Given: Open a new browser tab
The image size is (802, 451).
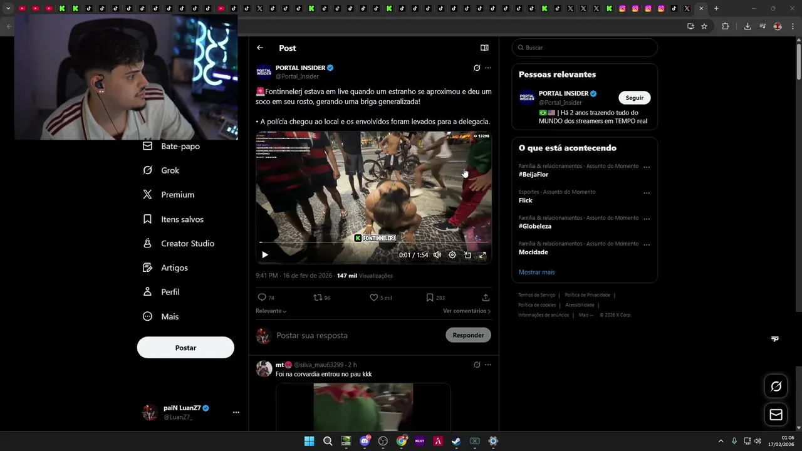Looking at the screenshot, I should 716,9.
